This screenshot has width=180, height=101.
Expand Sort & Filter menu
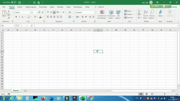tap(146, 15)
